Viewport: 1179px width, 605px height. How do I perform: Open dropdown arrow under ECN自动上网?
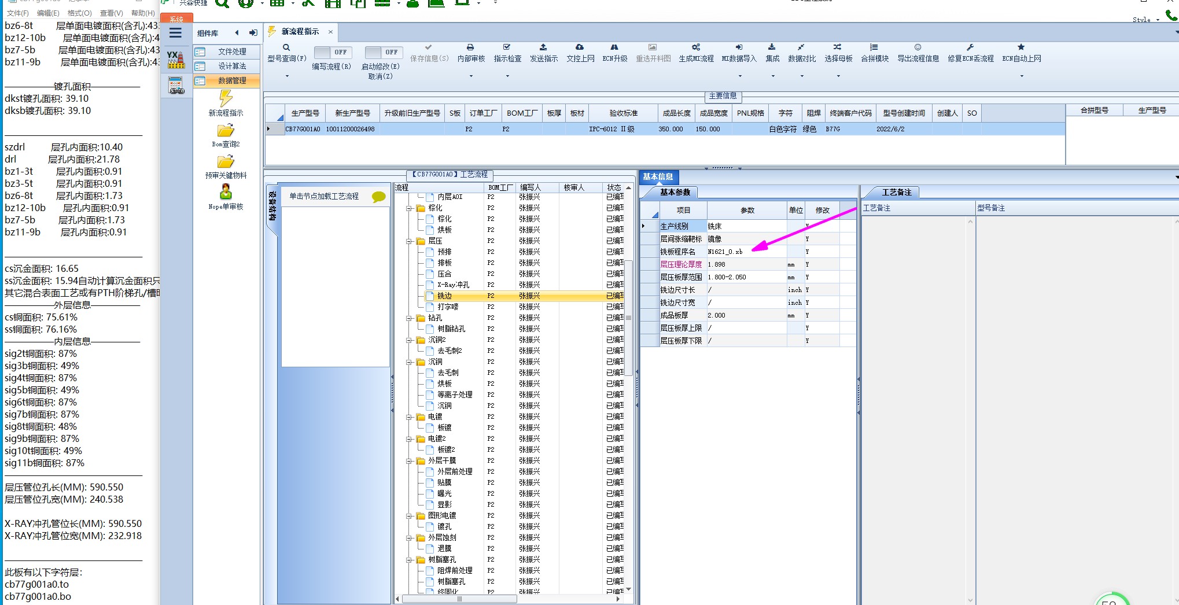click(1022, 76)
